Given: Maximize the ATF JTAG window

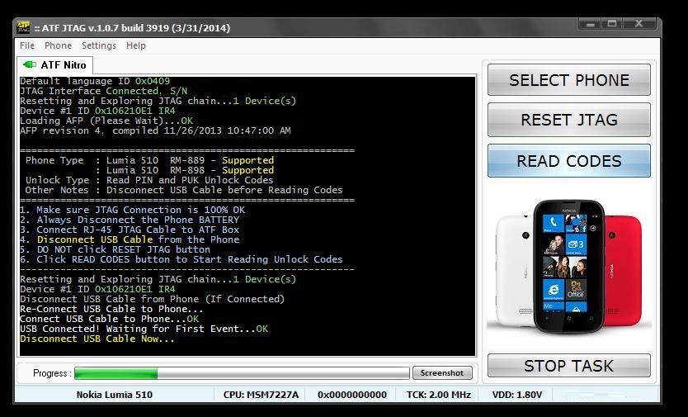Looking at the screenshot, I should pyautogui.click(x=612, y=24).
